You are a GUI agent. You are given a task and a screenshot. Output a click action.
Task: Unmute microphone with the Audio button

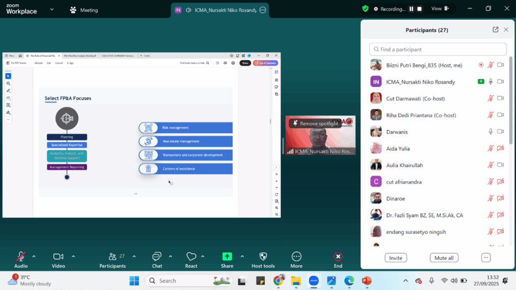tap(21, 257)
